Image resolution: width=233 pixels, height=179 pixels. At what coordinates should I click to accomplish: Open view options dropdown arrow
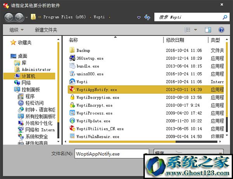click(x=196, y=30)
